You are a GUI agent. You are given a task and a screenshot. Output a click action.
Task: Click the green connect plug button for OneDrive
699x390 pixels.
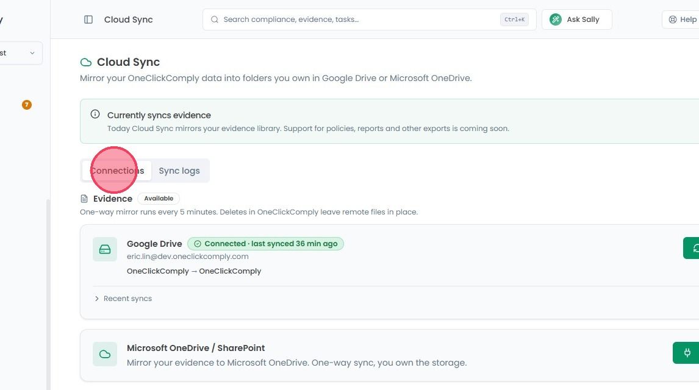coord(686,353)
